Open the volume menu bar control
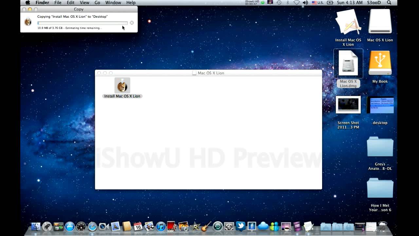This screenshot has width=419, height=236. 305,3
